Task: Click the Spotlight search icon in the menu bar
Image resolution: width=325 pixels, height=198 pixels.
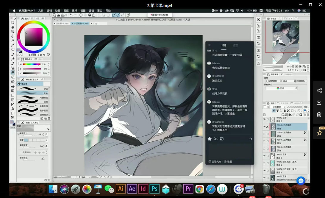Action: (x=293, y=11)
